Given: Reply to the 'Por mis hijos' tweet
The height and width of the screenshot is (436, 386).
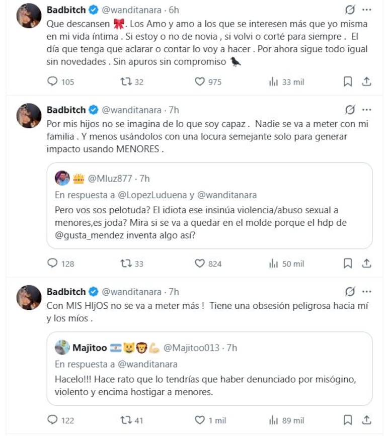Looking at the screenshot, I should click(x=53, y=264).
